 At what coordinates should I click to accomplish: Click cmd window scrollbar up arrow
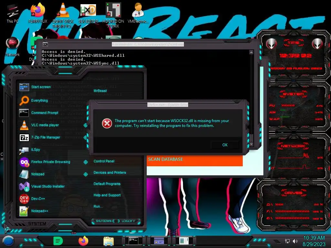[251, 52]
